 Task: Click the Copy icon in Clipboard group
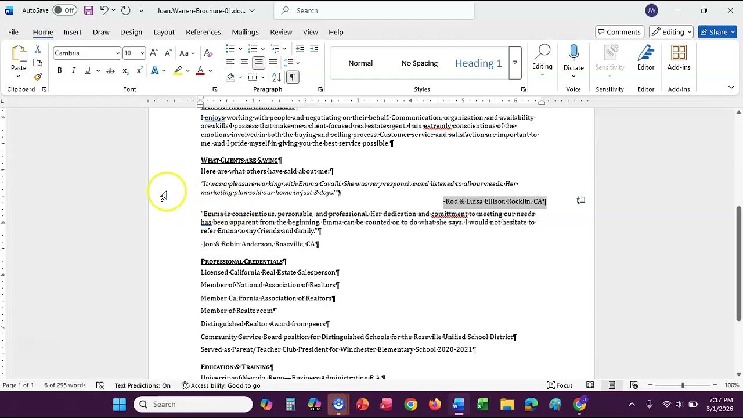click(x=38, y=63)
